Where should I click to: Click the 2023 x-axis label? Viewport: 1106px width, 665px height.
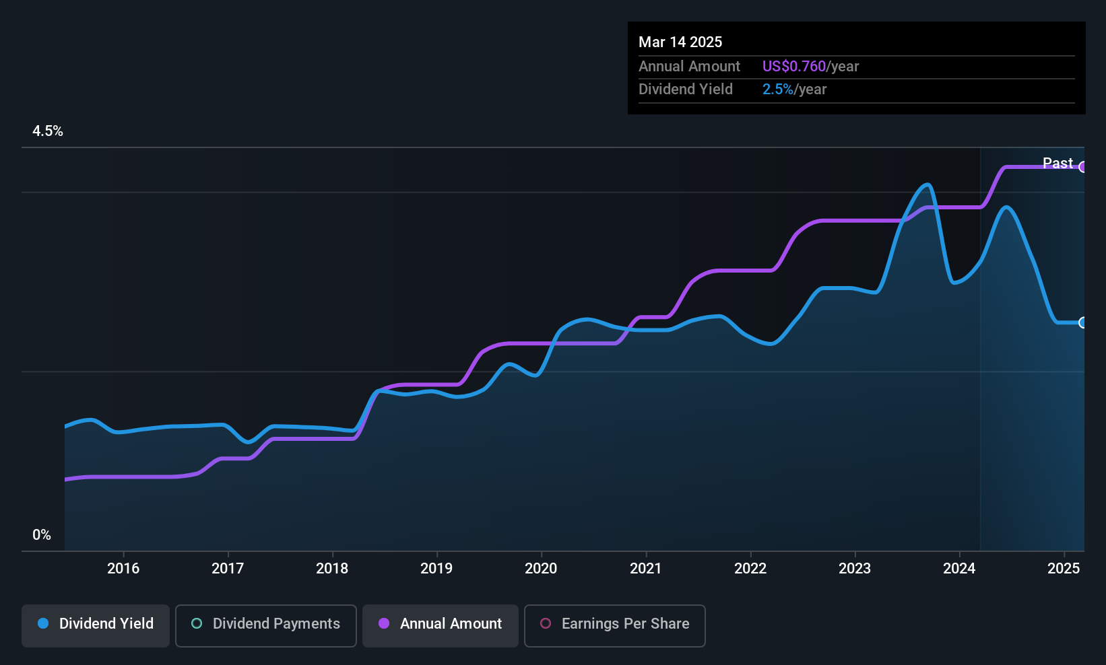[855, 568]
